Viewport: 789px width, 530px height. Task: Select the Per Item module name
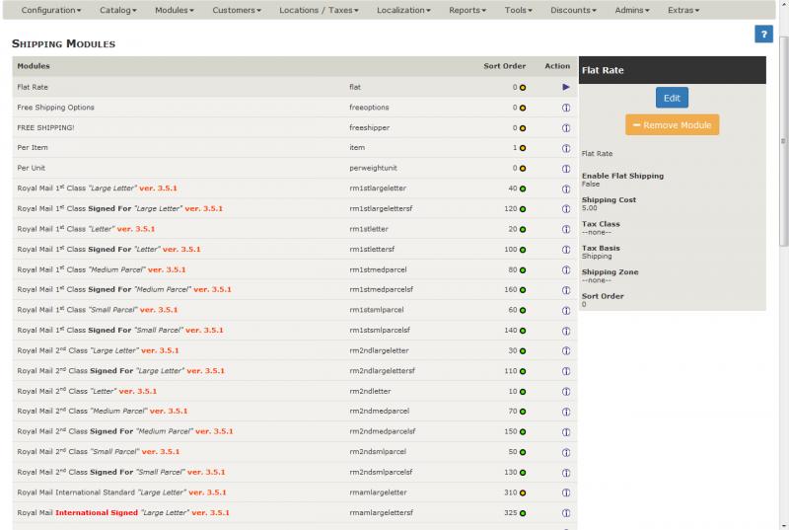tap(33, 147)
